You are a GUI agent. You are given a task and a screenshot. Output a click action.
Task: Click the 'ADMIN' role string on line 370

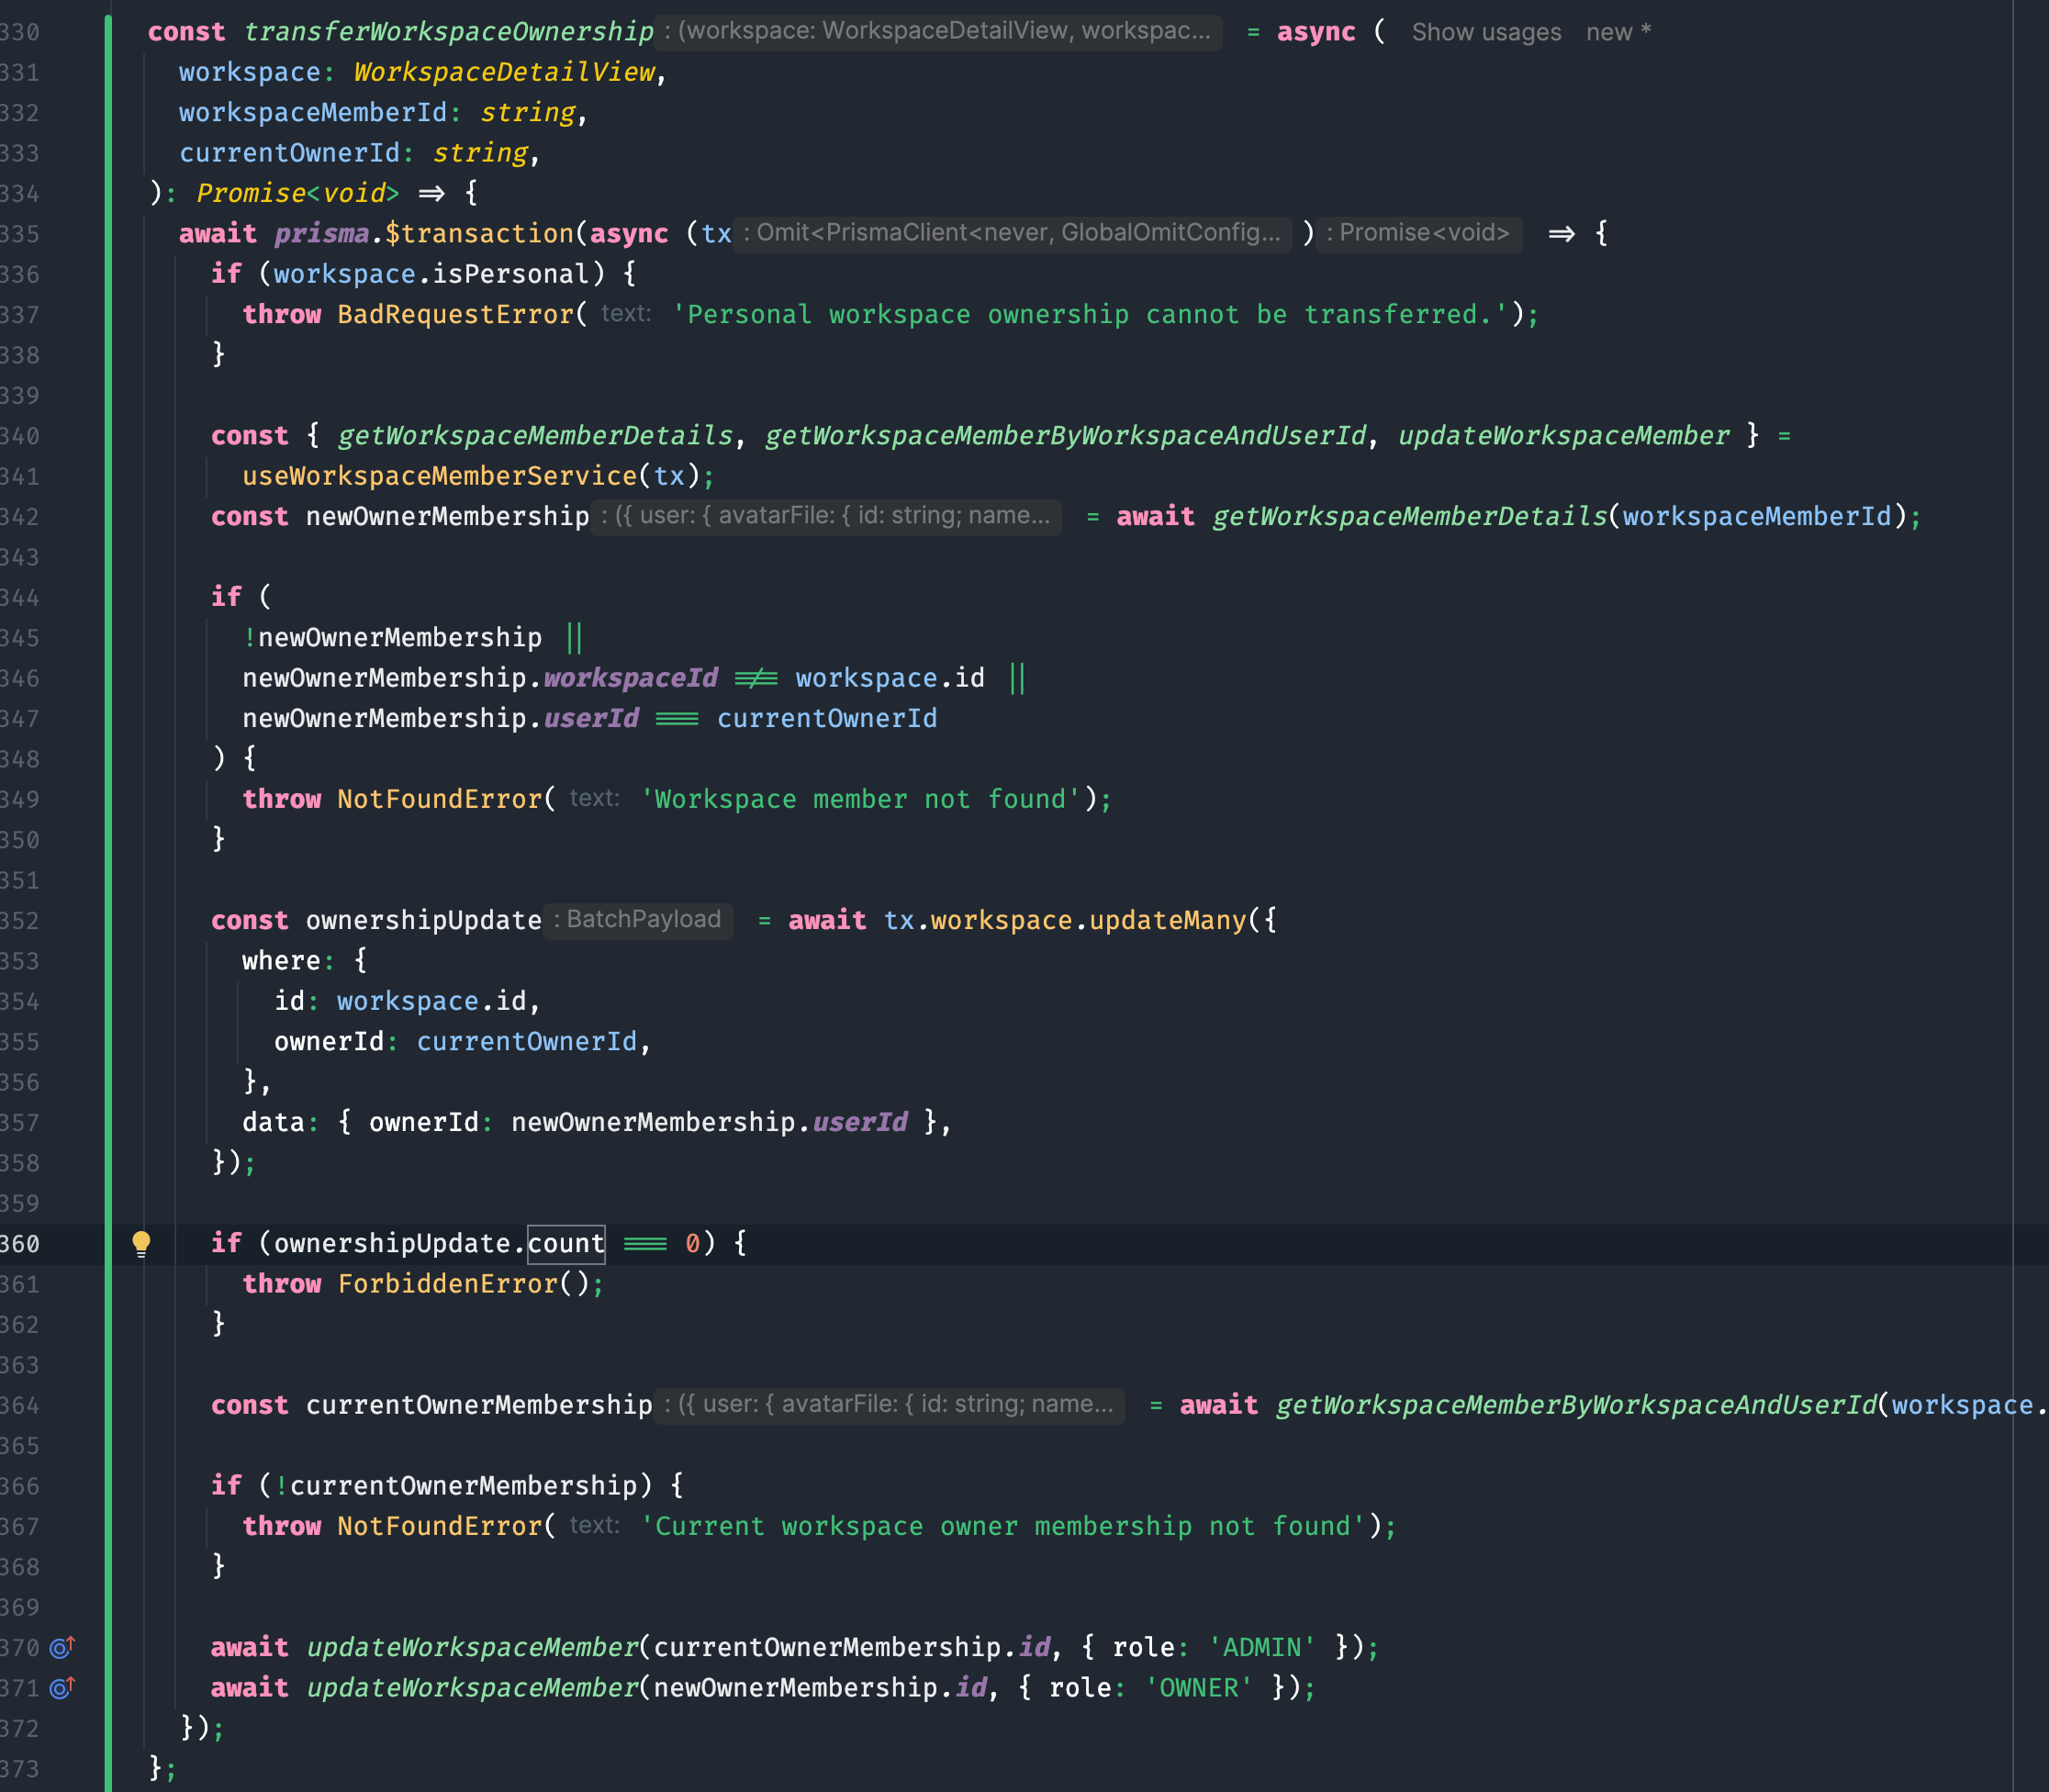1262,1647
